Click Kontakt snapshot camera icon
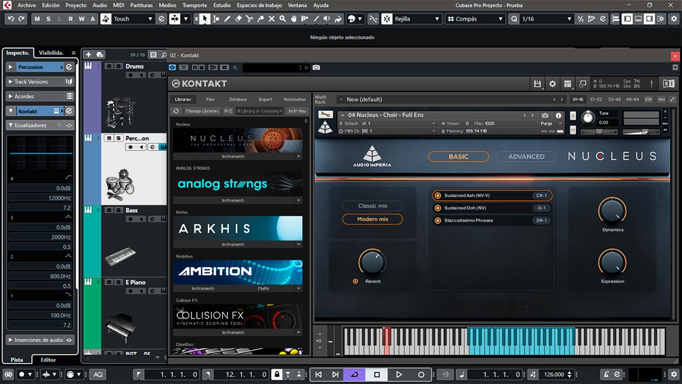 pos(545,115)
